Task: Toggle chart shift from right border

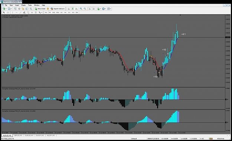Action: tap(94, 9)
